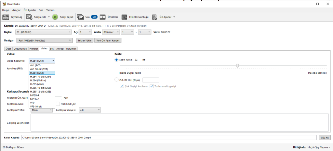The image size is (333, 151).
Task: Click the green Sırayı Başlat play icon
Action: click(55, 17)
